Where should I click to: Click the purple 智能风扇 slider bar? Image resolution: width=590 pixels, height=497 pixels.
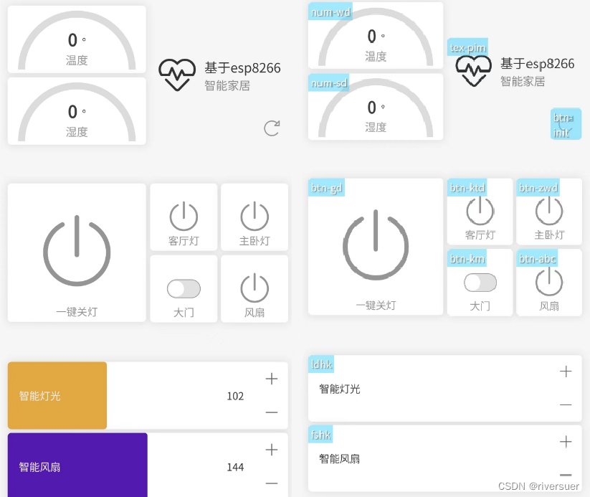77,465
